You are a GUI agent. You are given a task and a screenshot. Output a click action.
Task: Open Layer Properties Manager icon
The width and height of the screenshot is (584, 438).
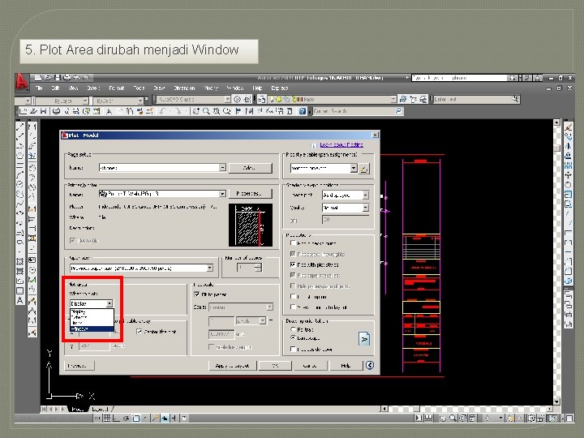[x=262, y=100]
